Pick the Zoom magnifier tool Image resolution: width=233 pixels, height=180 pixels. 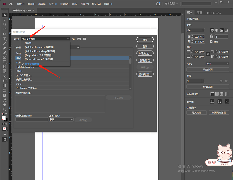coord(5,109)
